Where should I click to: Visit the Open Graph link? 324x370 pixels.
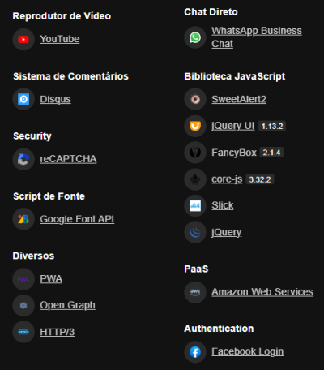click(x=67, y=305)
